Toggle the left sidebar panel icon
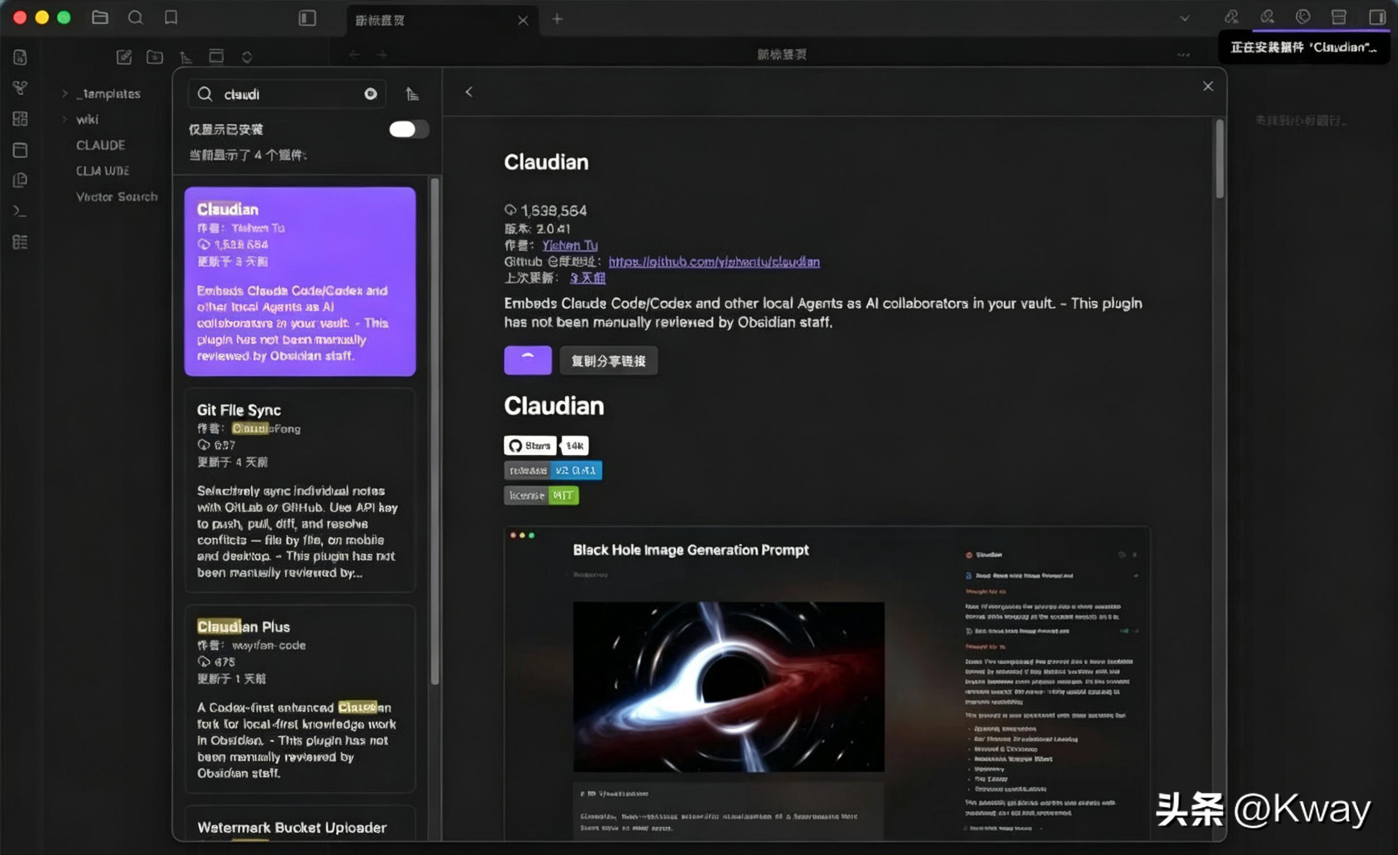The height and width of the screenshot is (855, 1398). pos(307,18)
